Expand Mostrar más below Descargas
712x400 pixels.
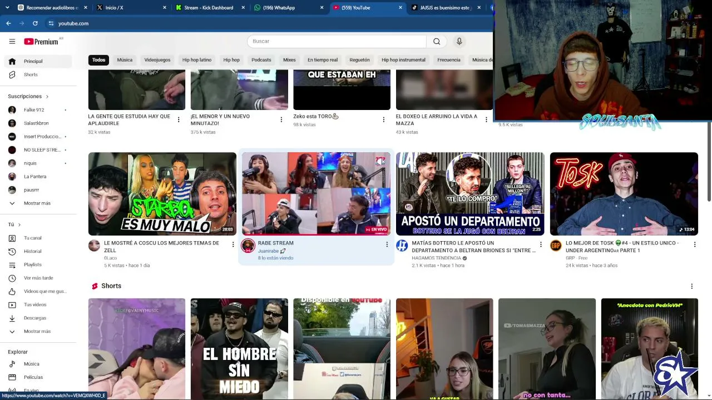38,331
